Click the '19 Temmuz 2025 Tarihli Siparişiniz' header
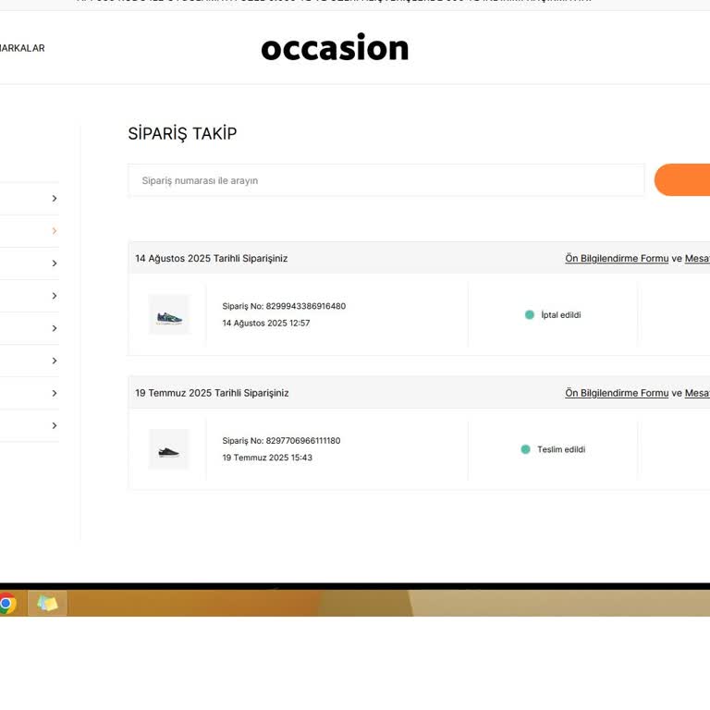710x710 pixels. coord(212,393)
